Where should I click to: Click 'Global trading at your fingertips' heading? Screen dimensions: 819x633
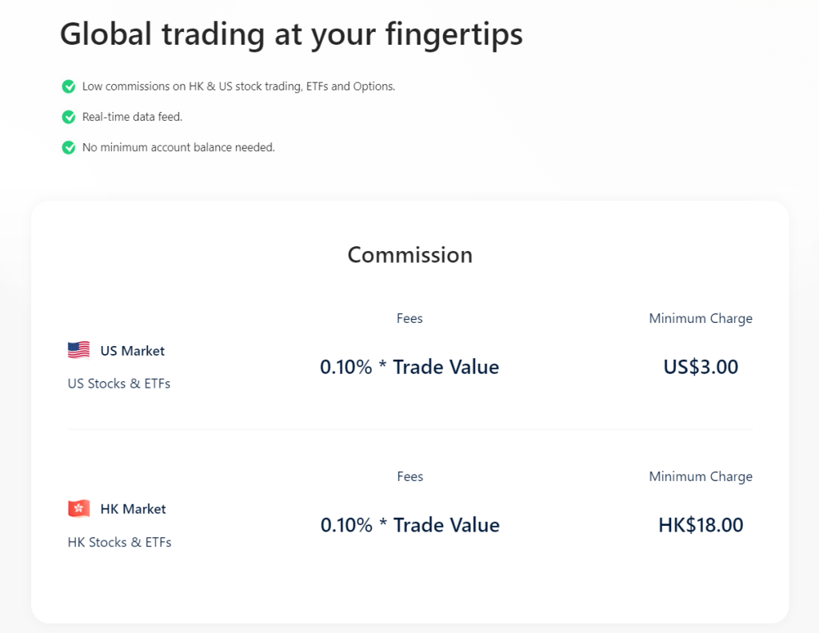tap(291, 34)
